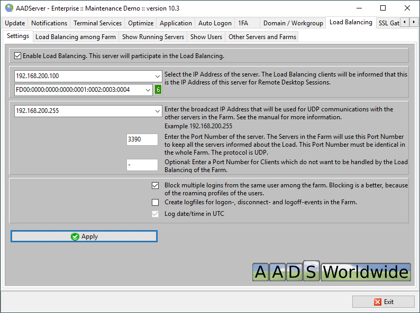Uncheck Block multiple logins from same user

click(x=155, y=186)
